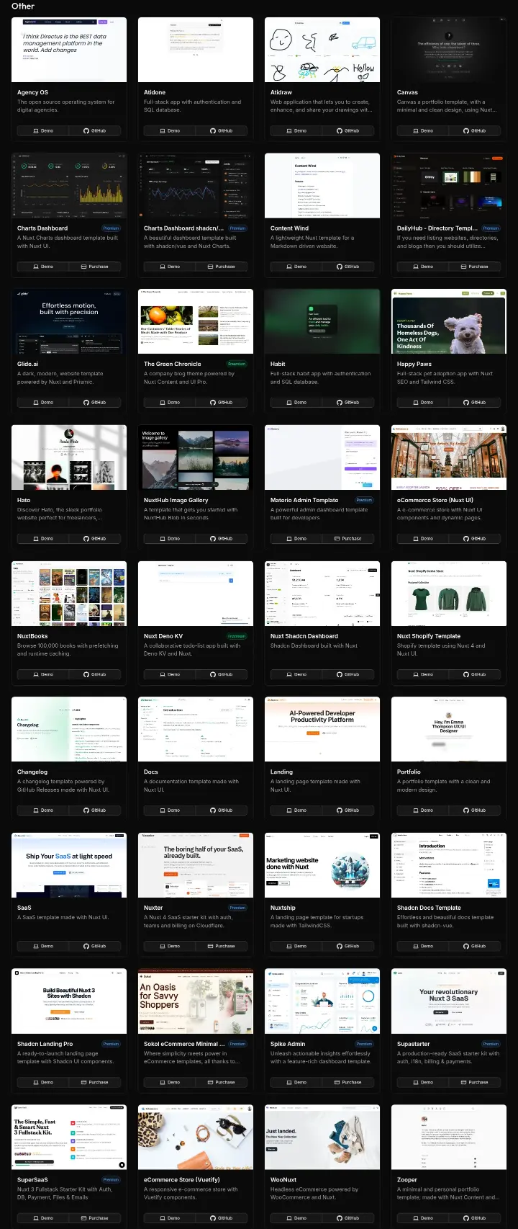The image size is (518, 1229).
Task: Click Purchase for Spike Admin
Action: [348, 1082]
